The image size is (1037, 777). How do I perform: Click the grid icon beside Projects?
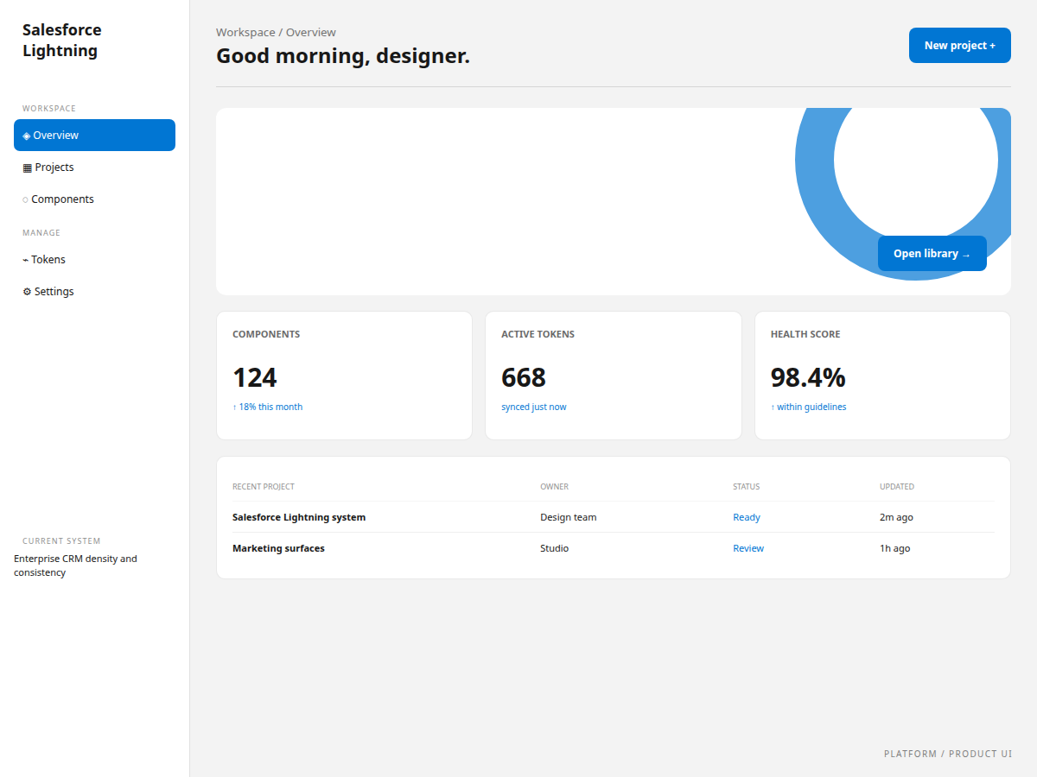pyautogui.click(x=27, y=167)
